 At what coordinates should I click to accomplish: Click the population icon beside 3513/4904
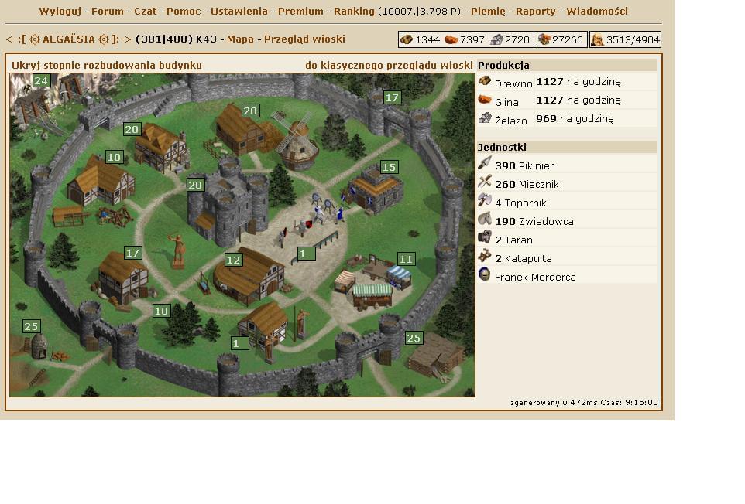pos(597,40)
